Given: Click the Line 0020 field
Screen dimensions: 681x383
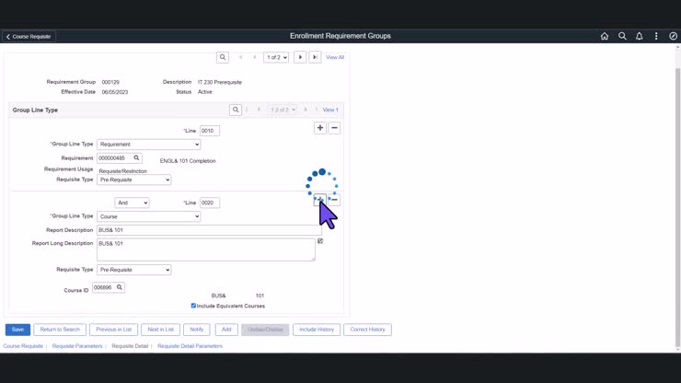Looking at the screenshot, I should pos(209,203).
